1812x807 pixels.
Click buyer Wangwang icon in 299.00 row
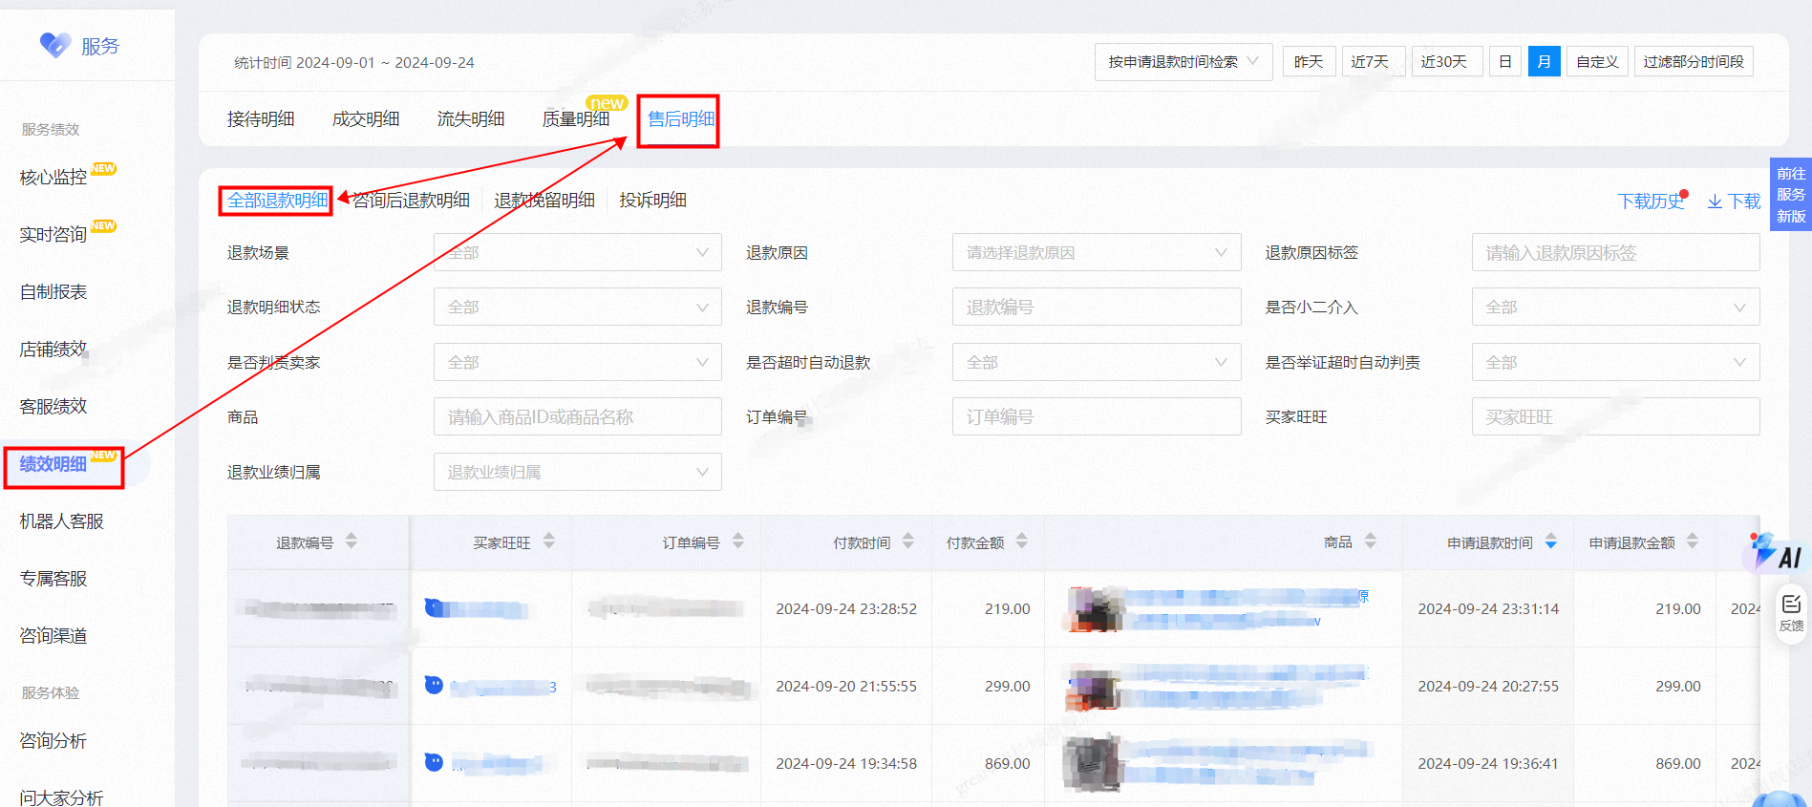[434, 685]
